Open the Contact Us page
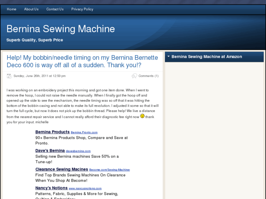The image size is (266, 199). click(x=55, y=9)
